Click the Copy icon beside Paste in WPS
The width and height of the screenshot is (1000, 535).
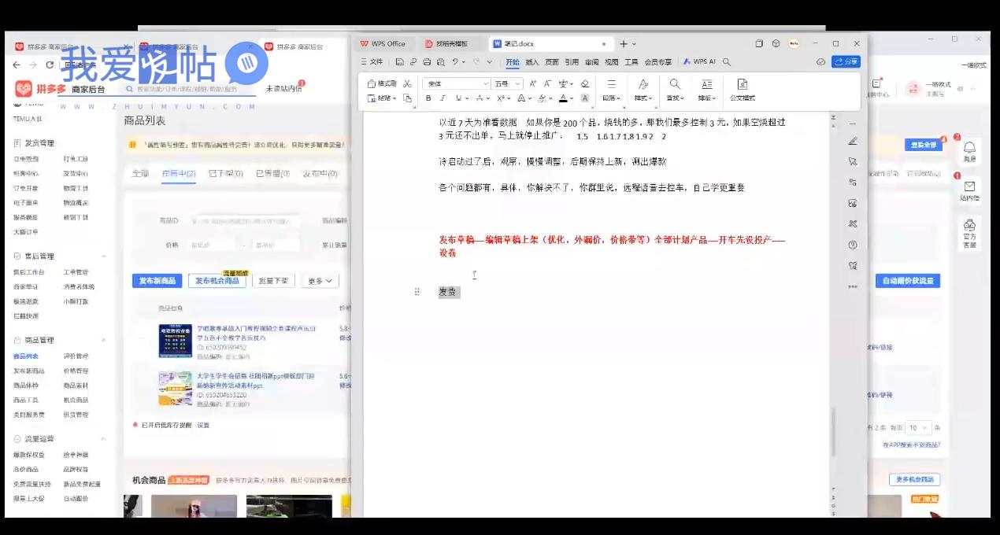click(x=407, y=98)
